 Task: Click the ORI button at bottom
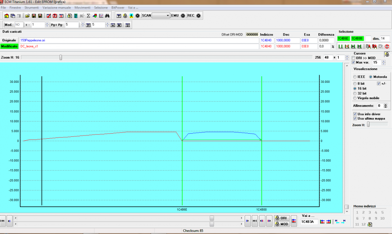(282, 218)
